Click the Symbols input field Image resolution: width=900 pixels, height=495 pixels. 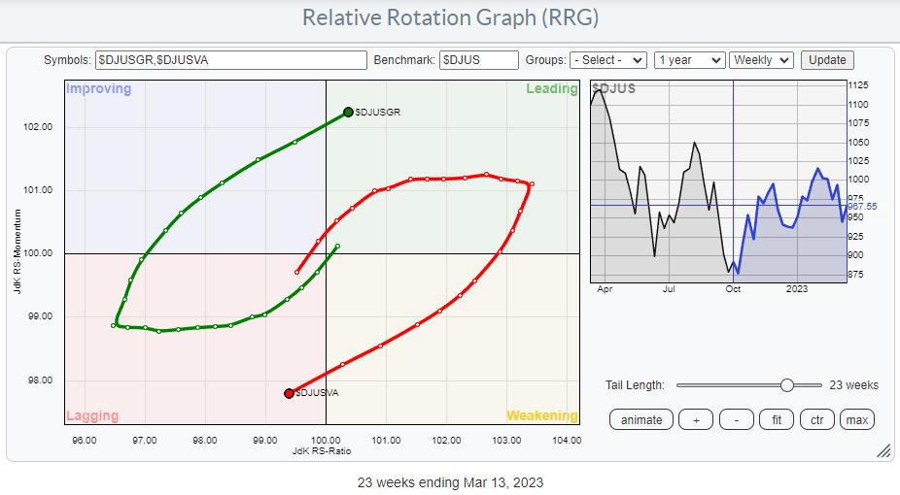(230, 60)
